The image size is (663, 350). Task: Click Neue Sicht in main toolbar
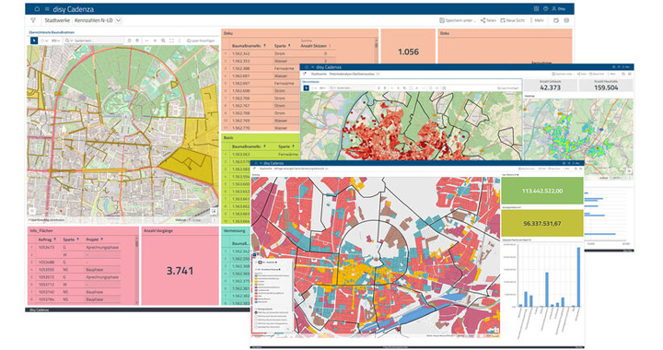(513, 20)
